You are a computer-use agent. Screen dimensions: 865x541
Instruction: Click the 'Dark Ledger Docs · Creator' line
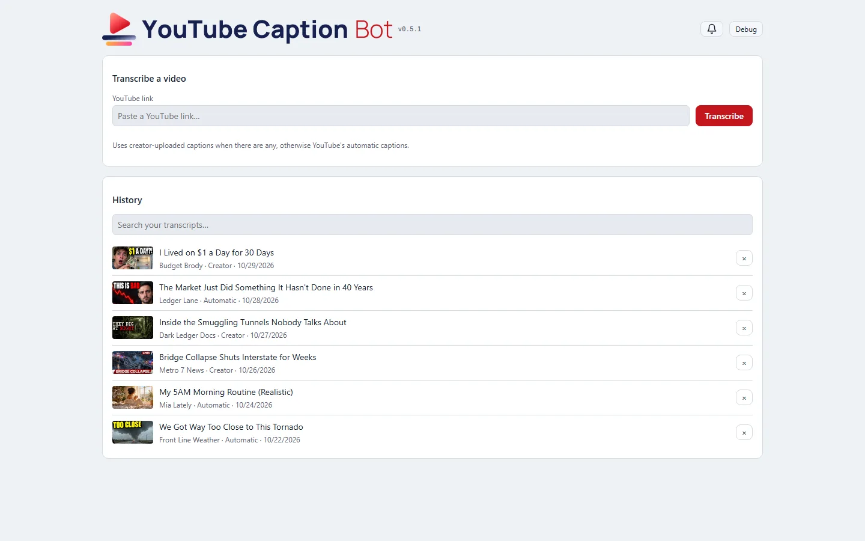(223, 335)
